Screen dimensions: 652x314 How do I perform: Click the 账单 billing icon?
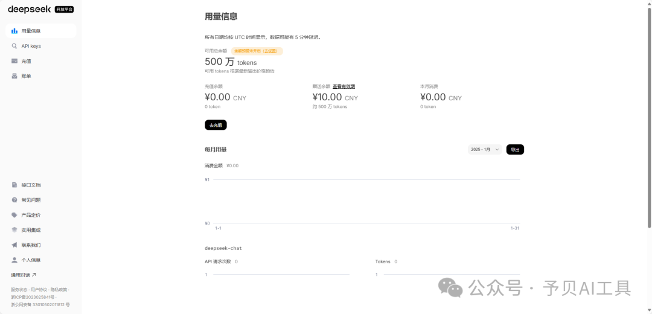click(x=14, y=76)
